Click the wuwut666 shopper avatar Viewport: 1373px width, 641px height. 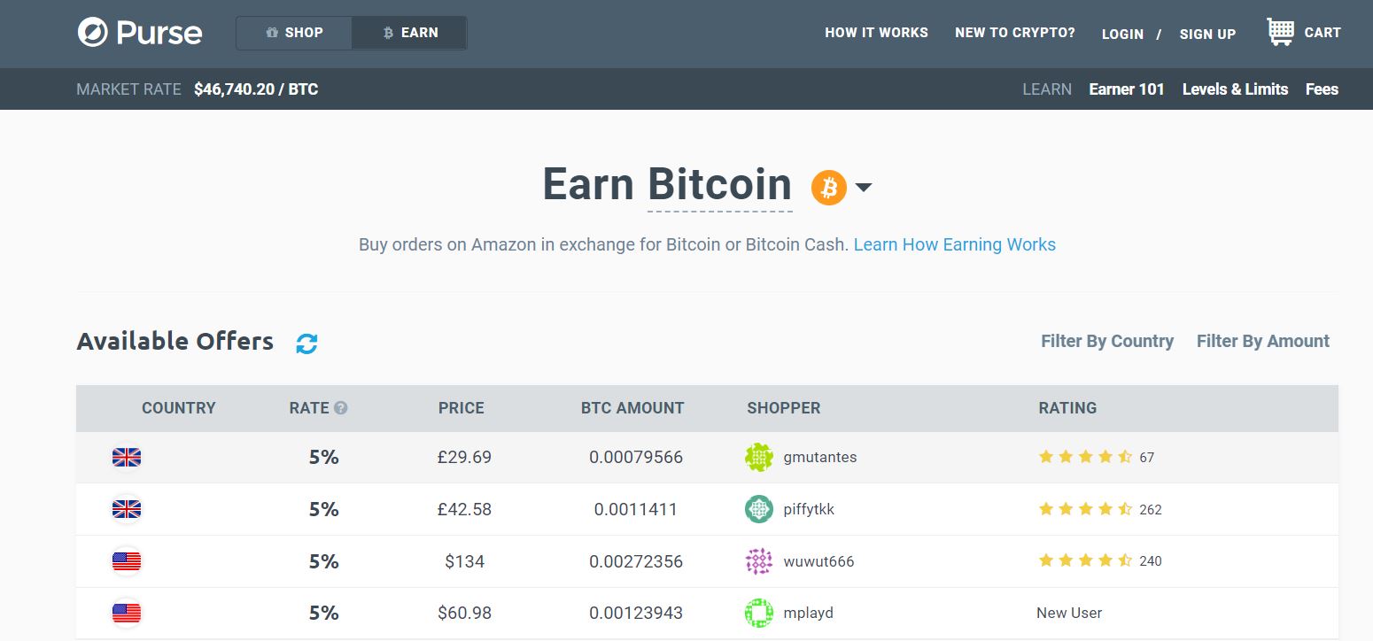[759, 561]
